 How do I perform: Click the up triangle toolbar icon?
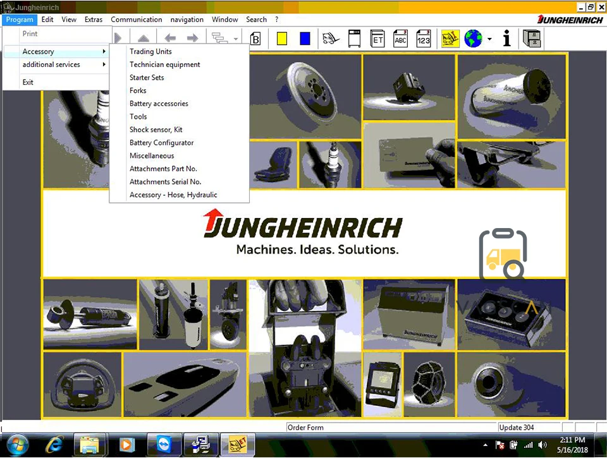pyautogui.click(x=144, y=38)
